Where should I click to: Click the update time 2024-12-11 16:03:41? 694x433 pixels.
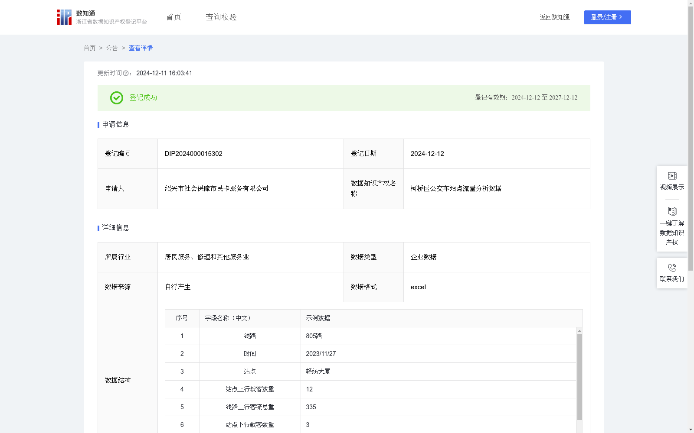[164, 74]
